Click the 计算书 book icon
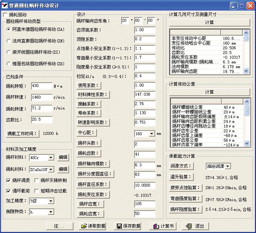256x233 pixels. [x=156, y=226]
